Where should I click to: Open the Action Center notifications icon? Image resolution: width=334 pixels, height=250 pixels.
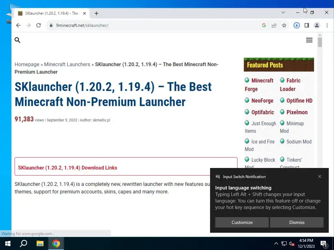pos(324,243)
